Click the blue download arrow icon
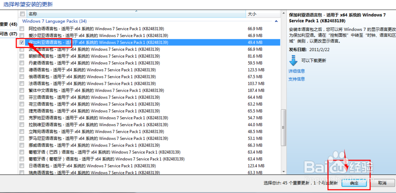 pyautogui.click(x=293, y=61)
